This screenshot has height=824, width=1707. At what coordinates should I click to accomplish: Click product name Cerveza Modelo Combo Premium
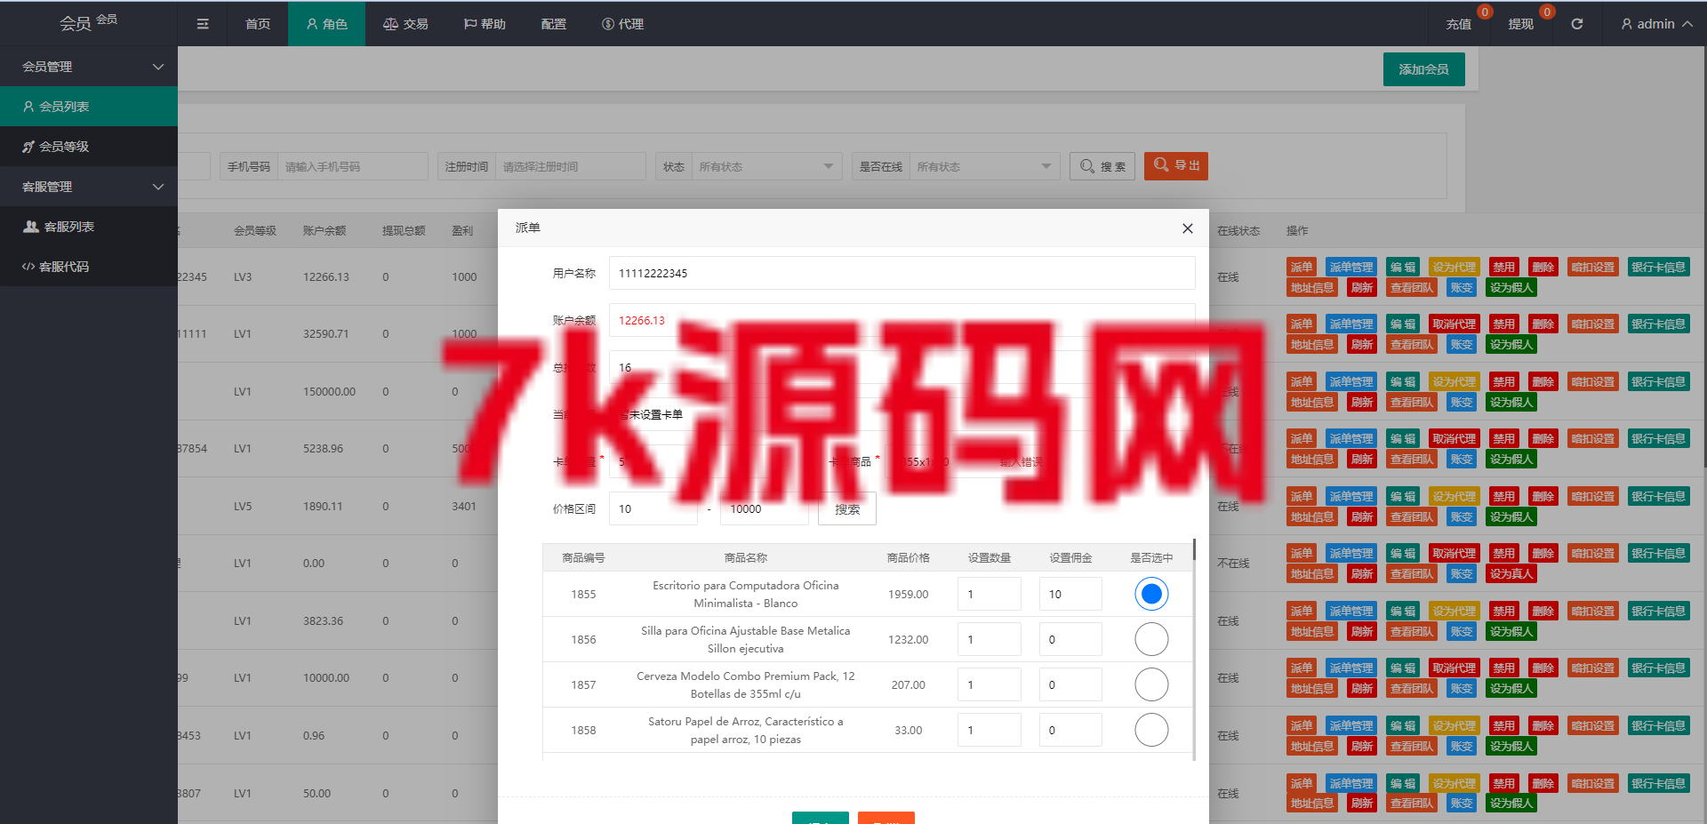[746, 684]
